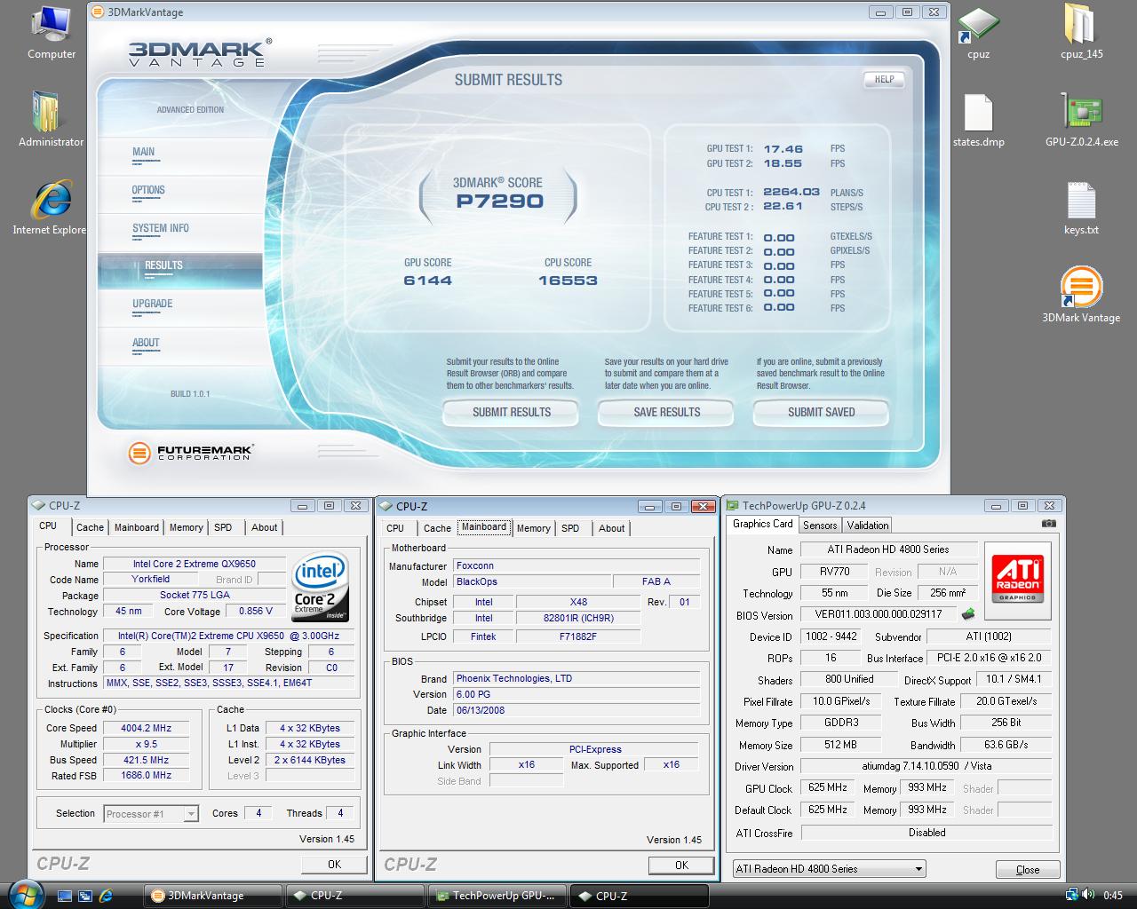Open the Administrator folder icon
The height and width of the screenshot is (909, 1137).
pos(51,119)
